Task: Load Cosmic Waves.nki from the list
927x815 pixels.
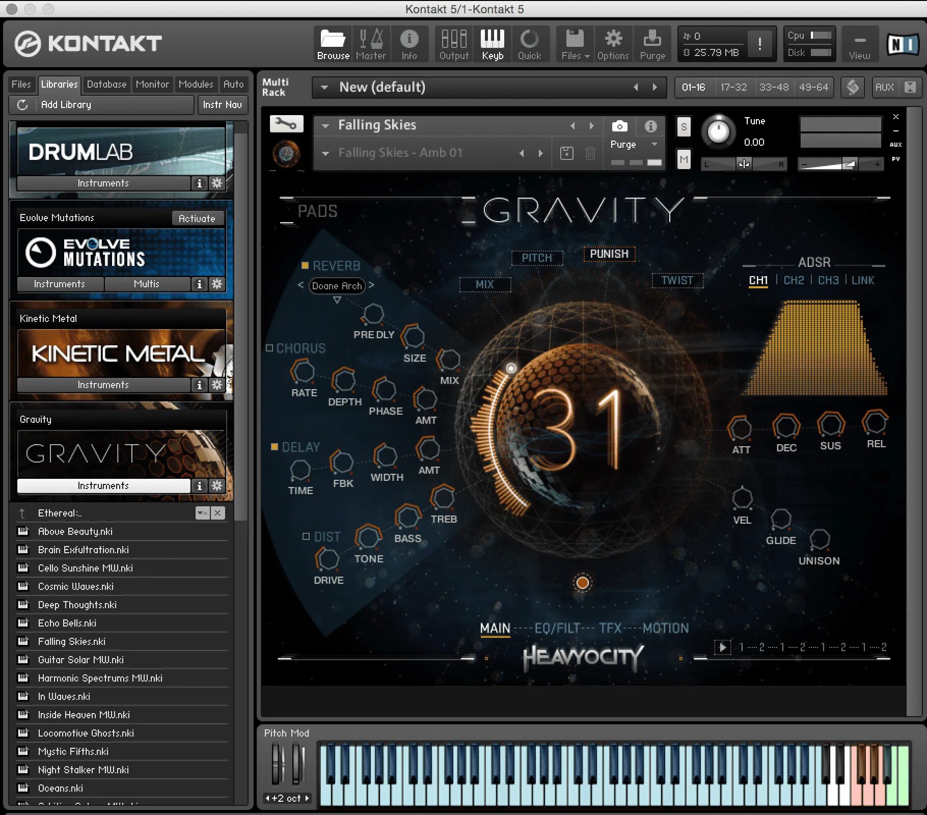Action: (122, 587)
